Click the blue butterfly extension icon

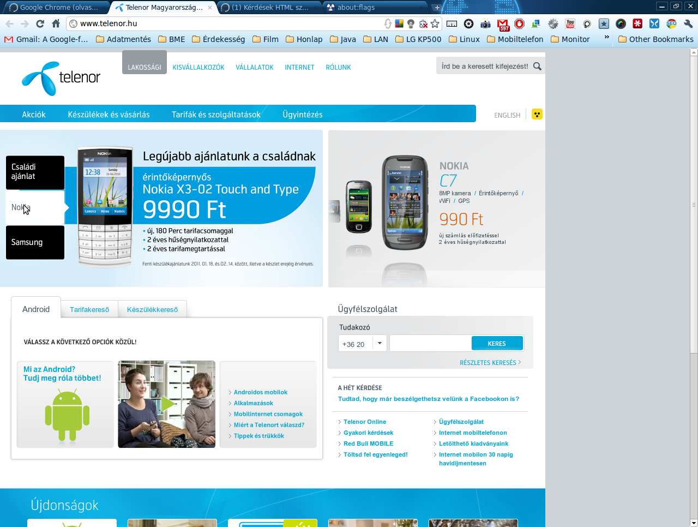click(x=654, y=23)
